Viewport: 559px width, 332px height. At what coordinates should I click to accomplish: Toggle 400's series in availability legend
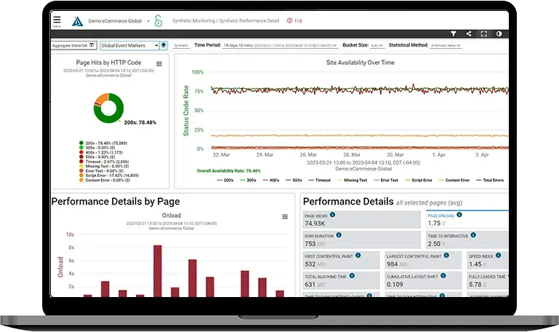pyautogui.click(x=271, y=181)
